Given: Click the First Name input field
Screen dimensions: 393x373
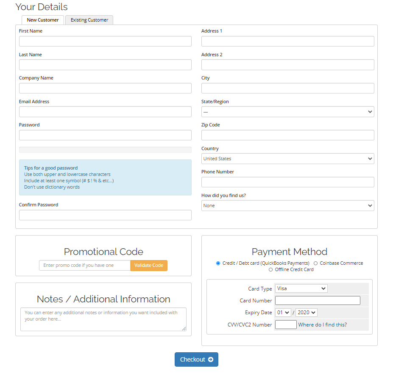Looking at the screenshot, I should 105,41.
